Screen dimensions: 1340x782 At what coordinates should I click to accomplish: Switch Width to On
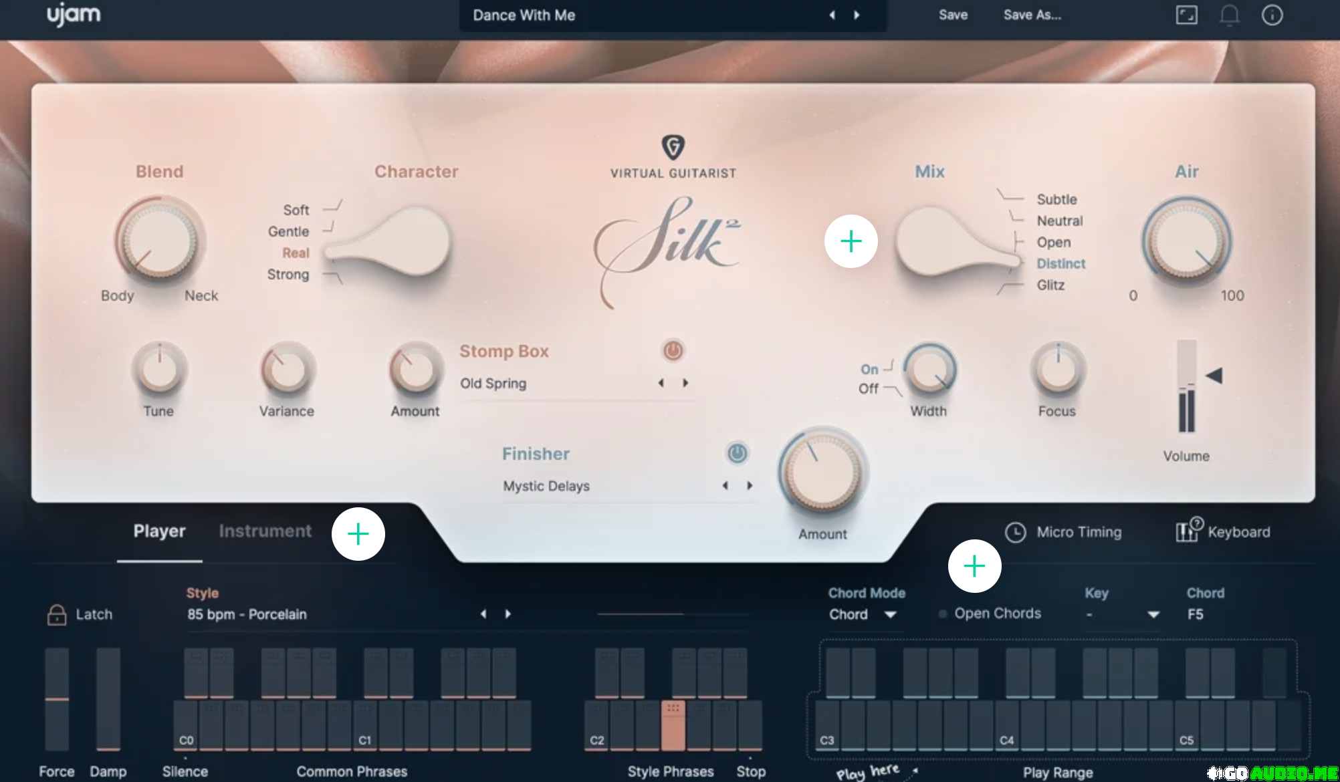point(869,369)
